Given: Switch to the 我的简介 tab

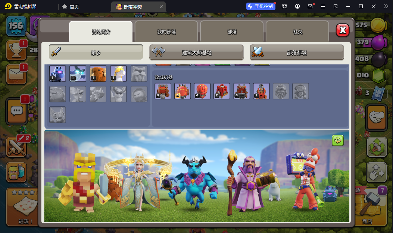Looking at the screenshot, I should tap(101, 32).
